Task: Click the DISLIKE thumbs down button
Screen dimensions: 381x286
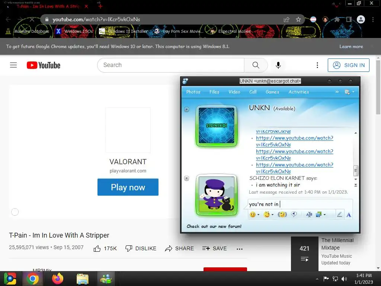Action: point(141,248)
